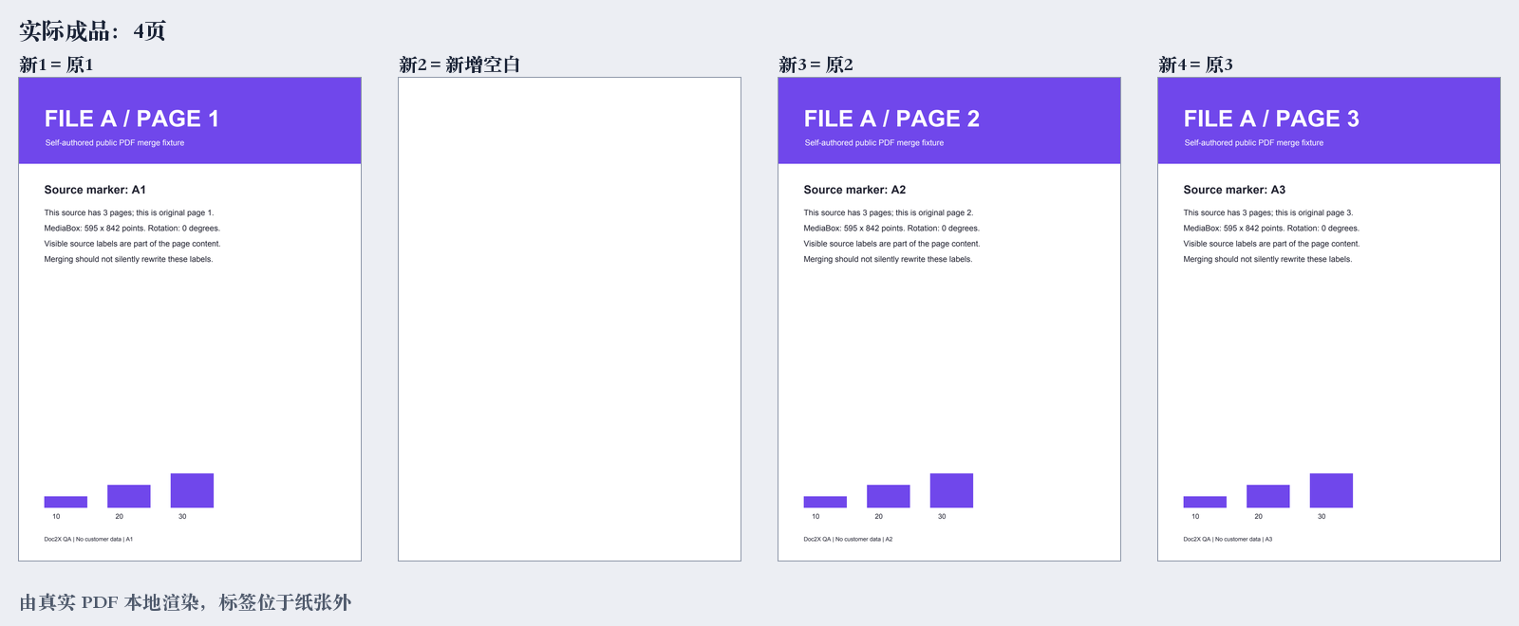
Task: Select the text "Source marker: A1"
Action: click(x=95, y=190)
